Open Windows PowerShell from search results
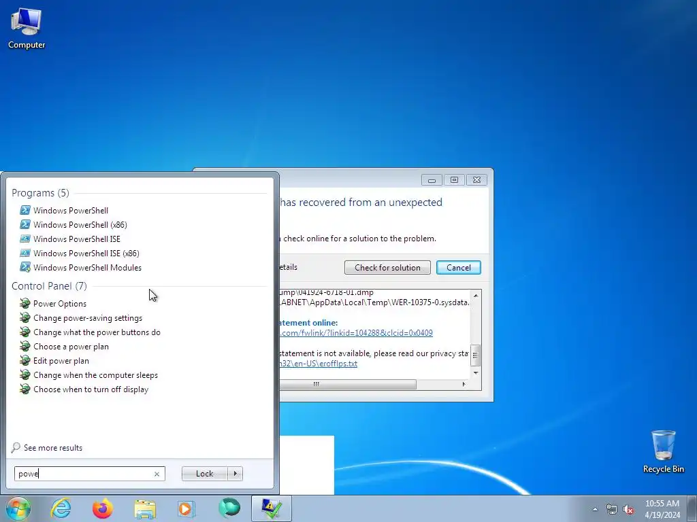697x522 pixels. click(x=70, y=211)
